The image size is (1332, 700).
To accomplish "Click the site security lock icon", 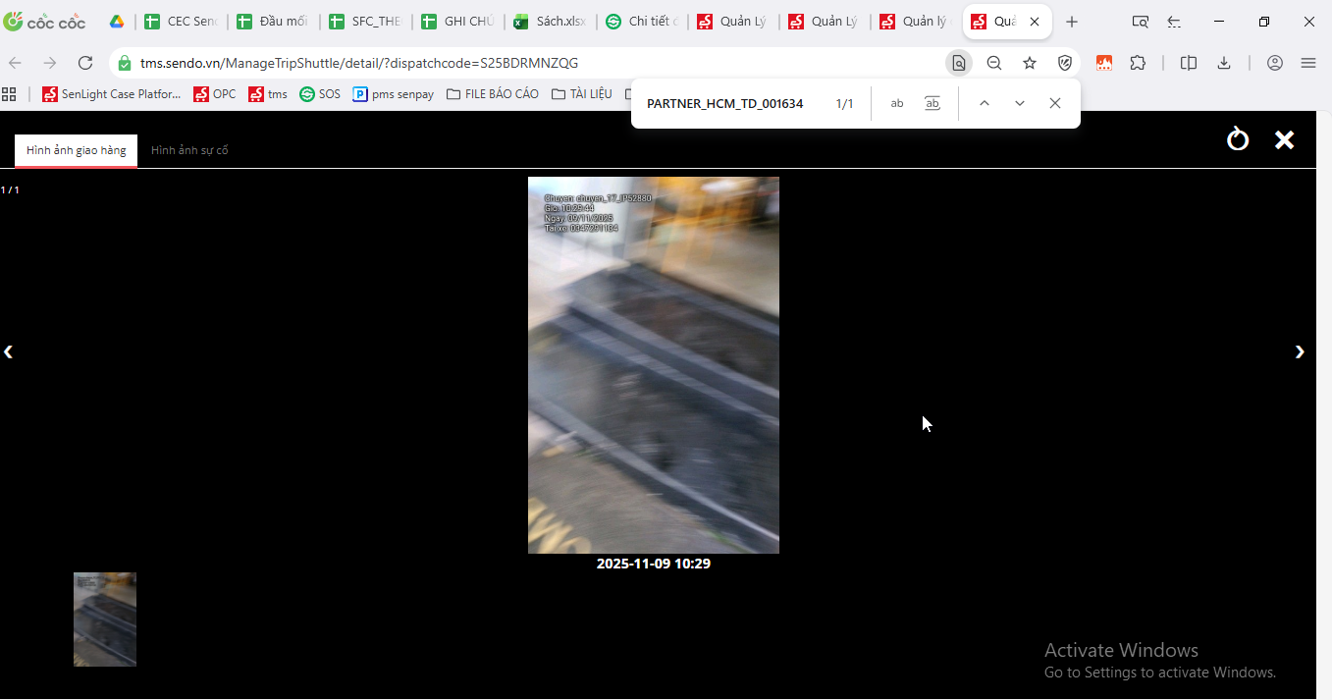I will coord(124,63).
